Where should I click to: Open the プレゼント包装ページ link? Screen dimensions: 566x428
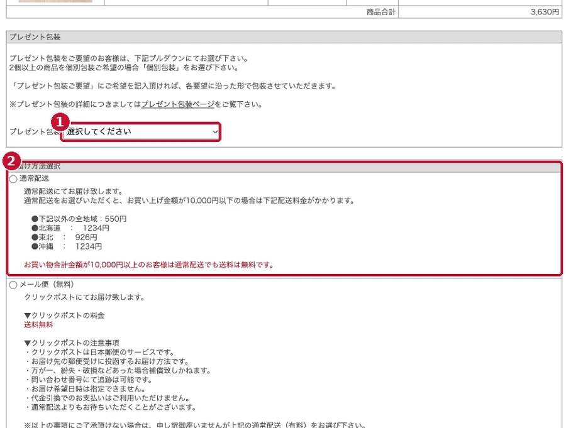pyautogui.click(x=178, y=104)
